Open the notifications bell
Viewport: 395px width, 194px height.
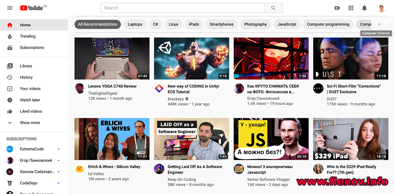pos(364,8)
